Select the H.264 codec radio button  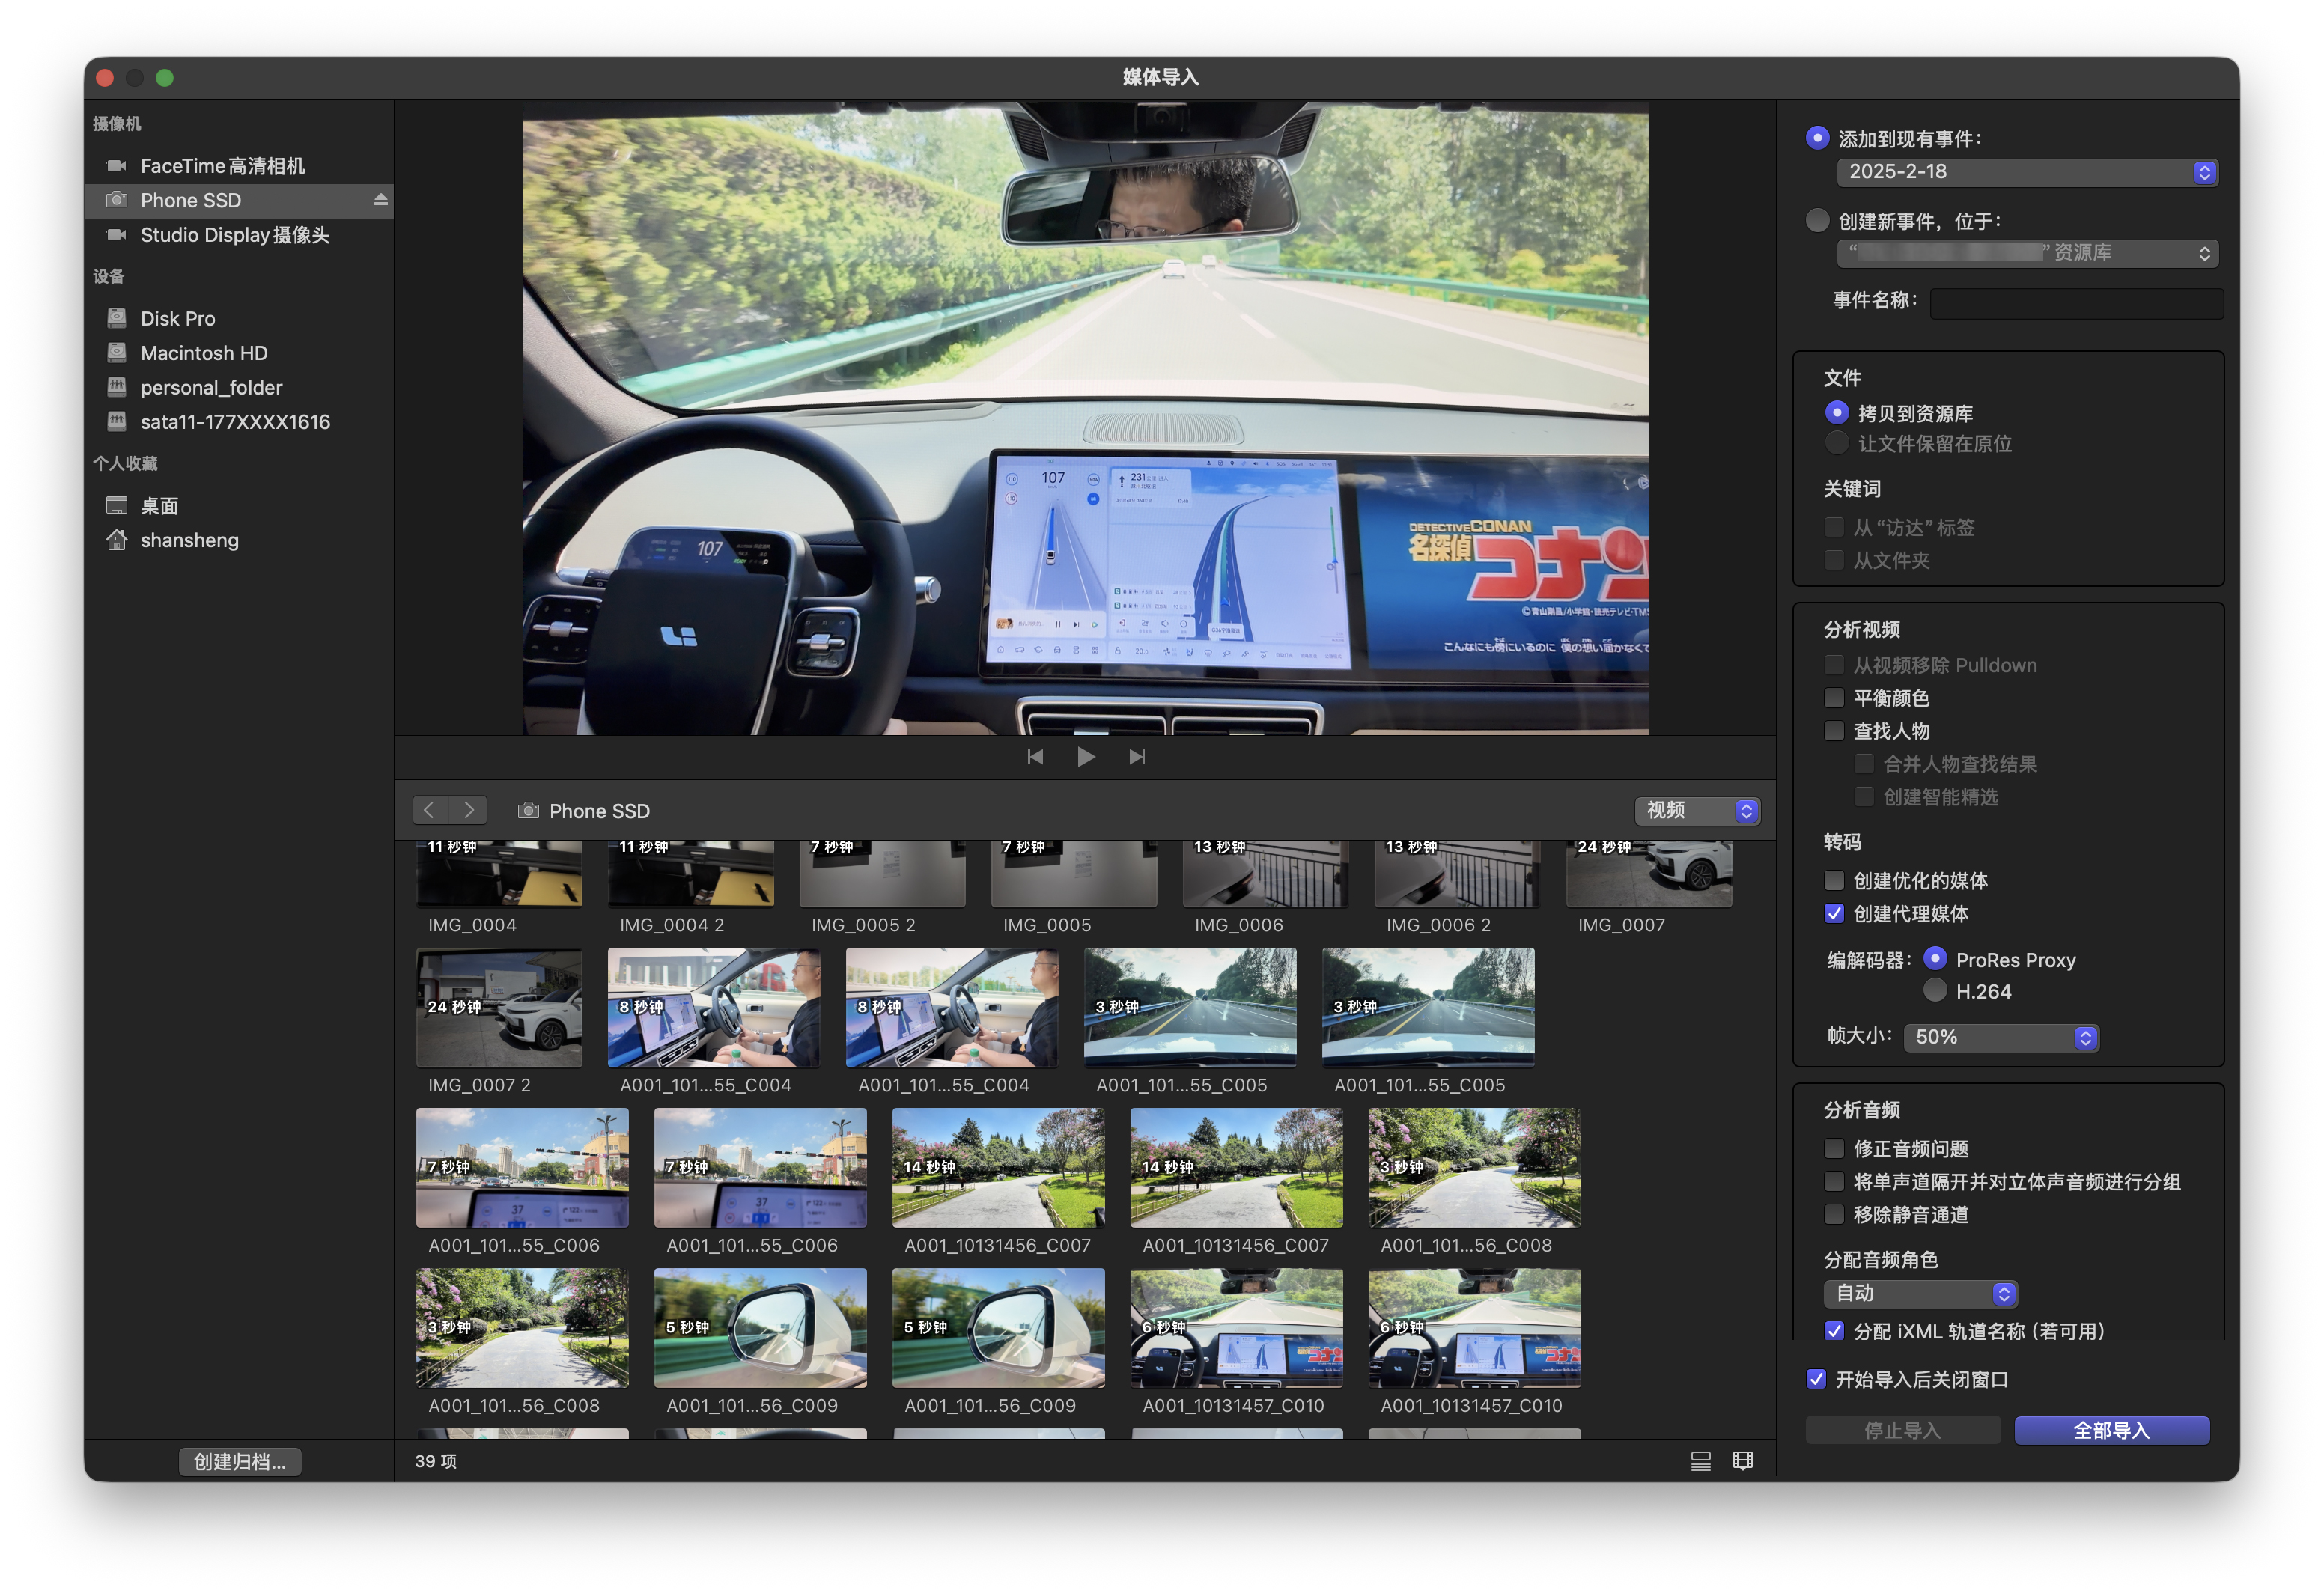(1935, 991)
